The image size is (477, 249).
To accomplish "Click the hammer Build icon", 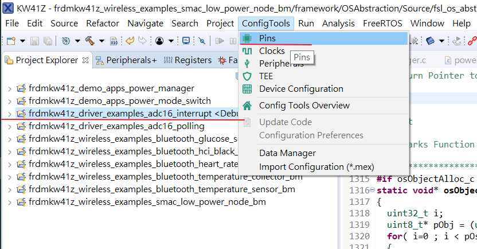I will coord(90,41).
